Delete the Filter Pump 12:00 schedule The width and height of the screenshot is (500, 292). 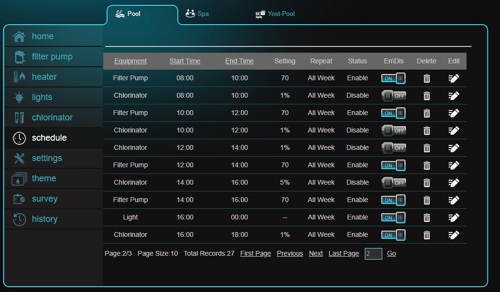(427, 165)
